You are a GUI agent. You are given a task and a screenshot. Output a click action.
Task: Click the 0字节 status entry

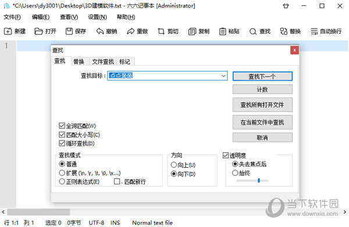[x=74, y=222]
